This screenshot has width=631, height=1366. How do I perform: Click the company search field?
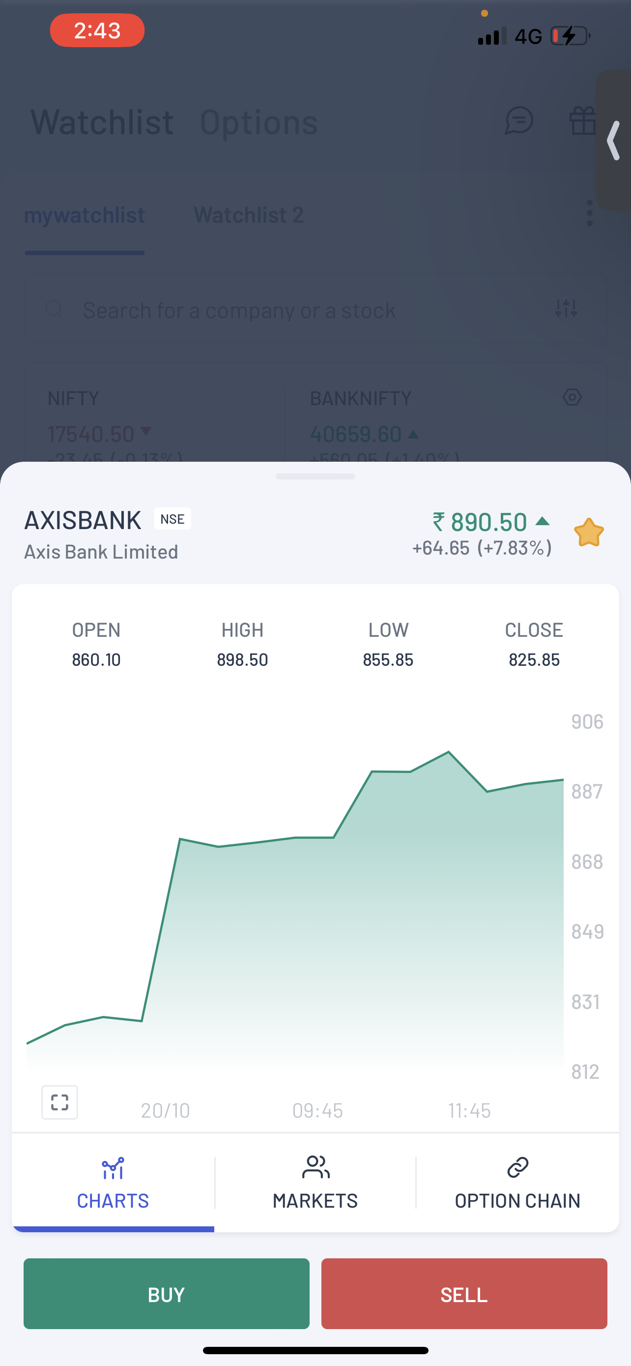291,310
